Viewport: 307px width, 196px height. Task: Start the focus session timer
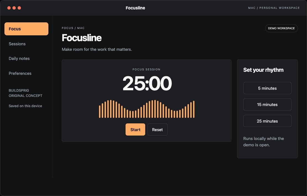135,129
